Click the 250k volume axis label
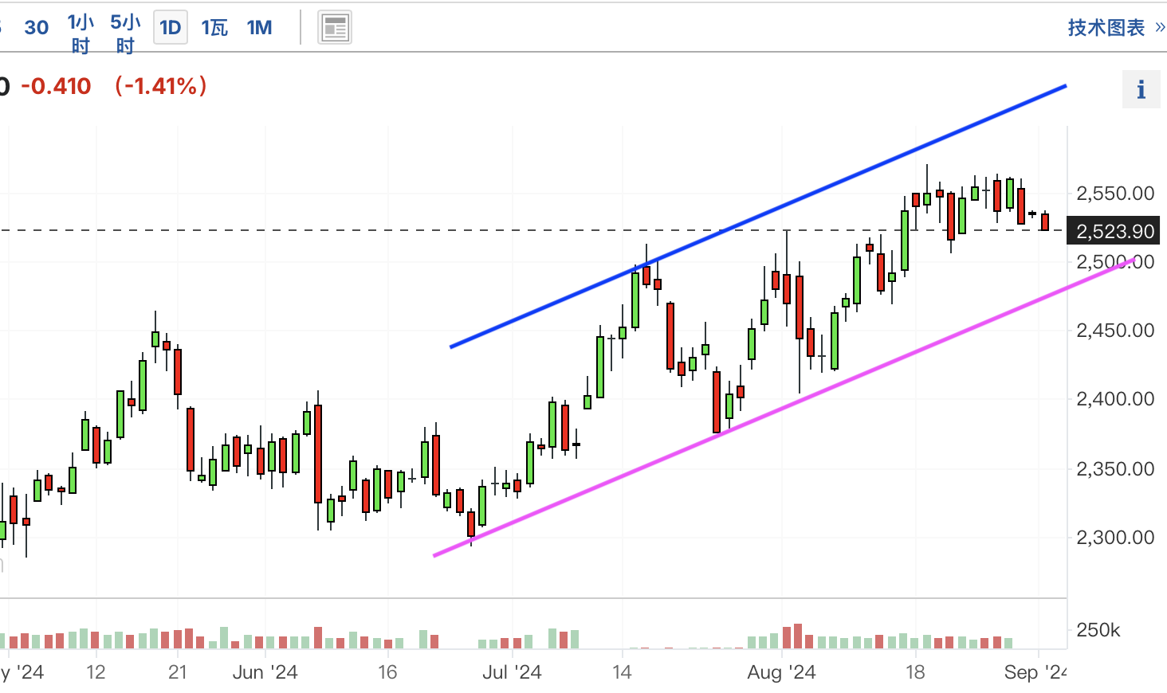Viewport: 1167px width, 693px height. point(1098,630)
